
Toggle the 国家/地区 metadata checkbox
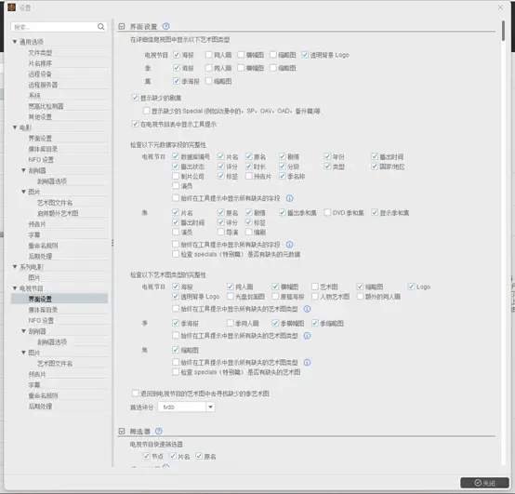(375, 167)
